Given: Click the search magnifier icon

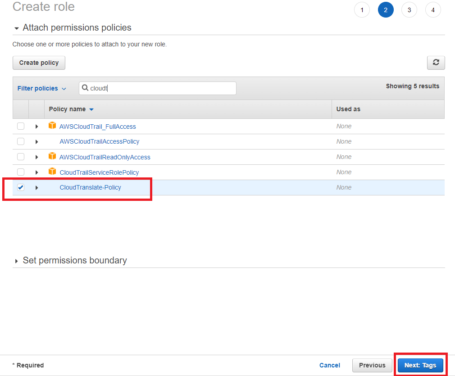Looking at the screenshot, I should [85, 88].
